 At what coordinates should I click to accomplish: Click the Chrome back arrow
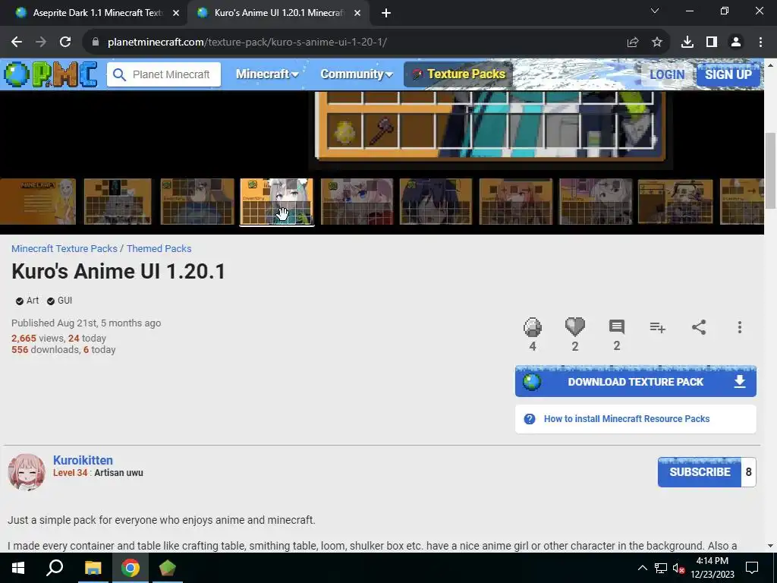coord(17,43)
